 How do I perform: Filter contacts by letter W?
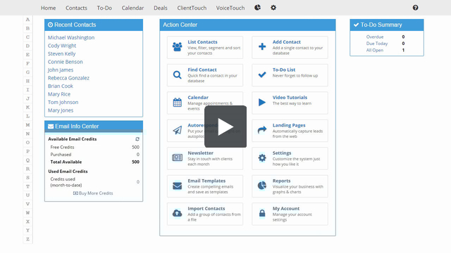[27, 213]
